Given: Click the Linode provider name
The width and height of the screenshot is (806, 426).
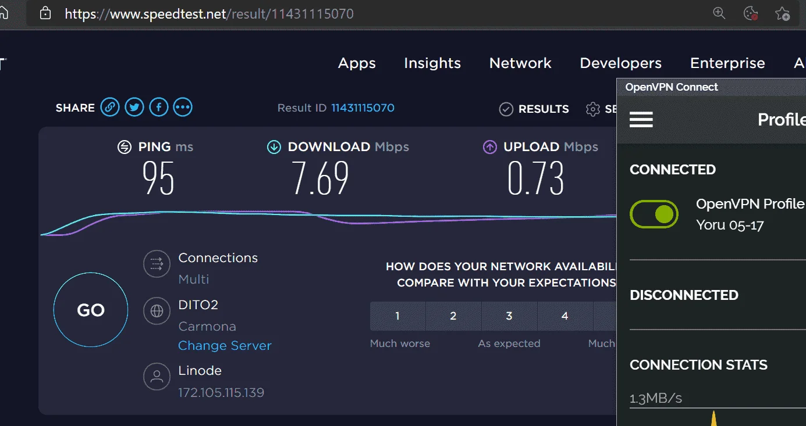Looking at the screenshot, I should pyautogui.click(x=200, y=370).
